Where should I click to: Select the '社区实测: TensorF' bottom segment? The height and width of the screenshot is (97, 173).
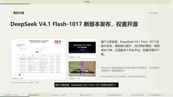59,95
